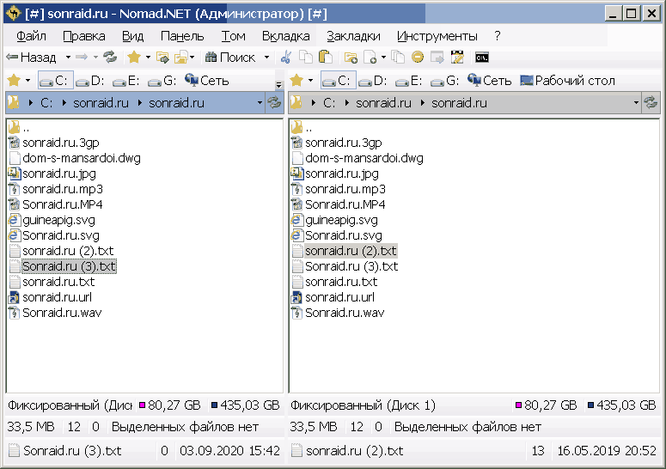Viewport: 666px width, 469px height.
Task: Open the Вид menu
Action: coord(132,36)
